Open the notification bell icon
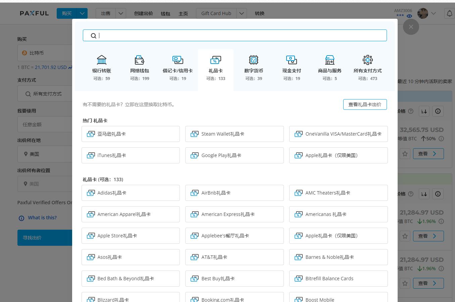The width and height of the screenshot is (455, 302). [x=449, y=13]
